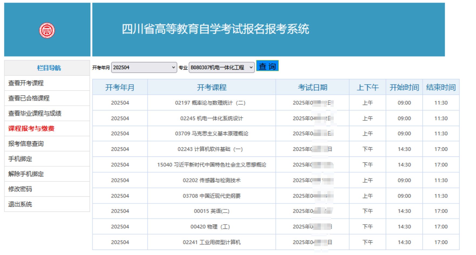Choose 解除手机绑定 menu entry
This screenshot has width=476, height=255.
click(x=26, y=174)
